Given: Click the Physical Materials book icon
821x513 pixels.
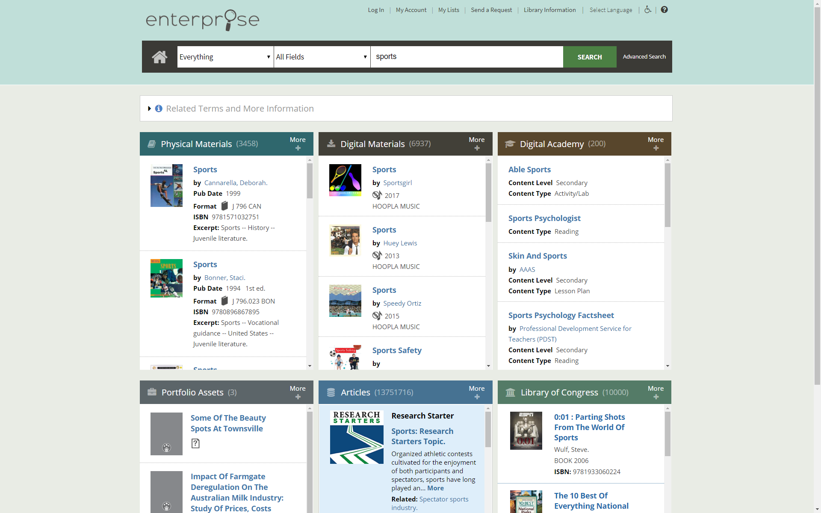Looking at the screenshot, I should pos(151,144).
